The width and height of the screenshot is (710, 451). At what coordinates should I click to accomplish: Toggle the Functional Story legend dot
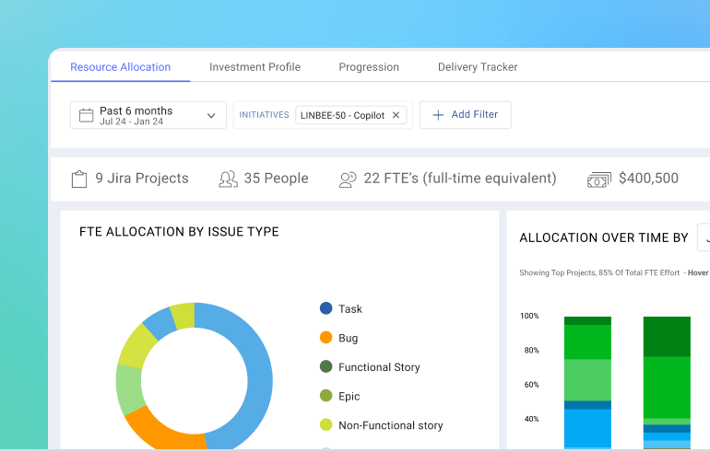click(x=326, y=366)
